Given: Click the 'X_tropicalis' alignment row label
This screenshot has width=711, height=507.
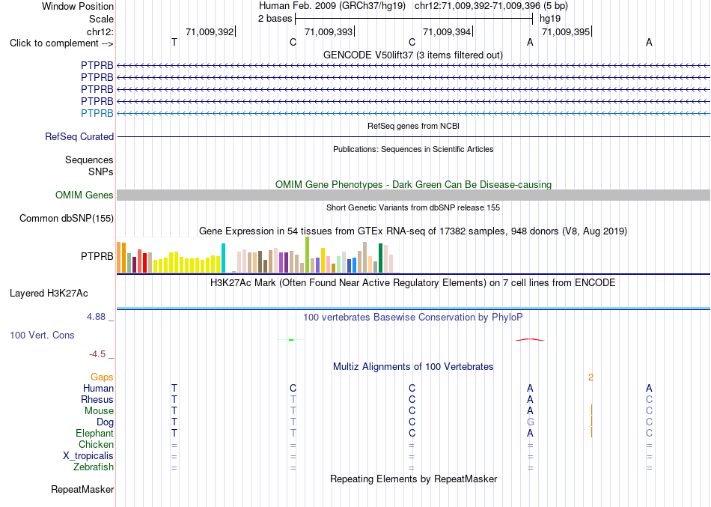Looking at the screenshot, I should coord(88,456).
